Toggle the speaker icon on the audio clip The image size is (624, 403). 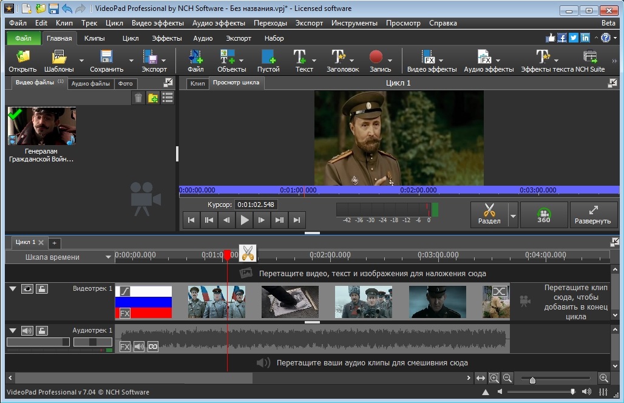point(139,347)
